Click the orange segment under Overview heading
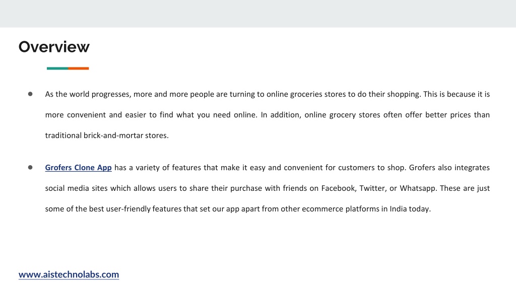516x290 pixels. coord(79,68)
